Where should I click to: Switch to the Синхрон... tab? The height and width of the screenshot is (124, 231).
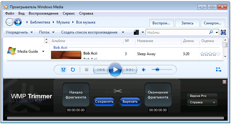click(x=213, y=23)
